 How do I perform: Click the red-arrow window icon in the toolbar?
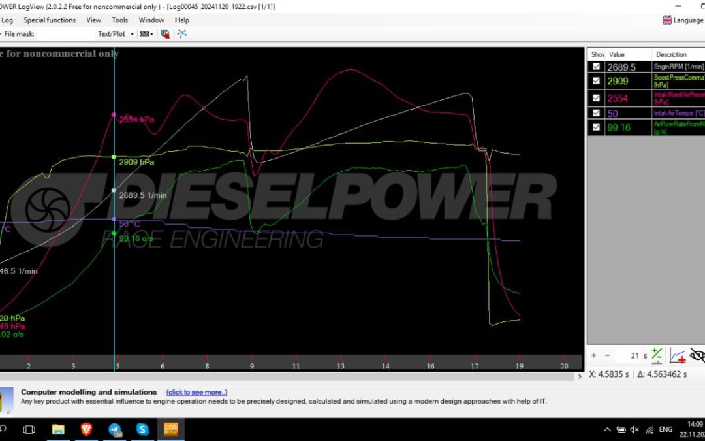(x=165, y=34)
